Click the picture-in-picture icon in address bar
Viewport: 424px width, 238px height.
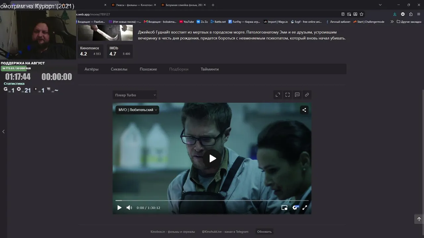pos(349,14)
